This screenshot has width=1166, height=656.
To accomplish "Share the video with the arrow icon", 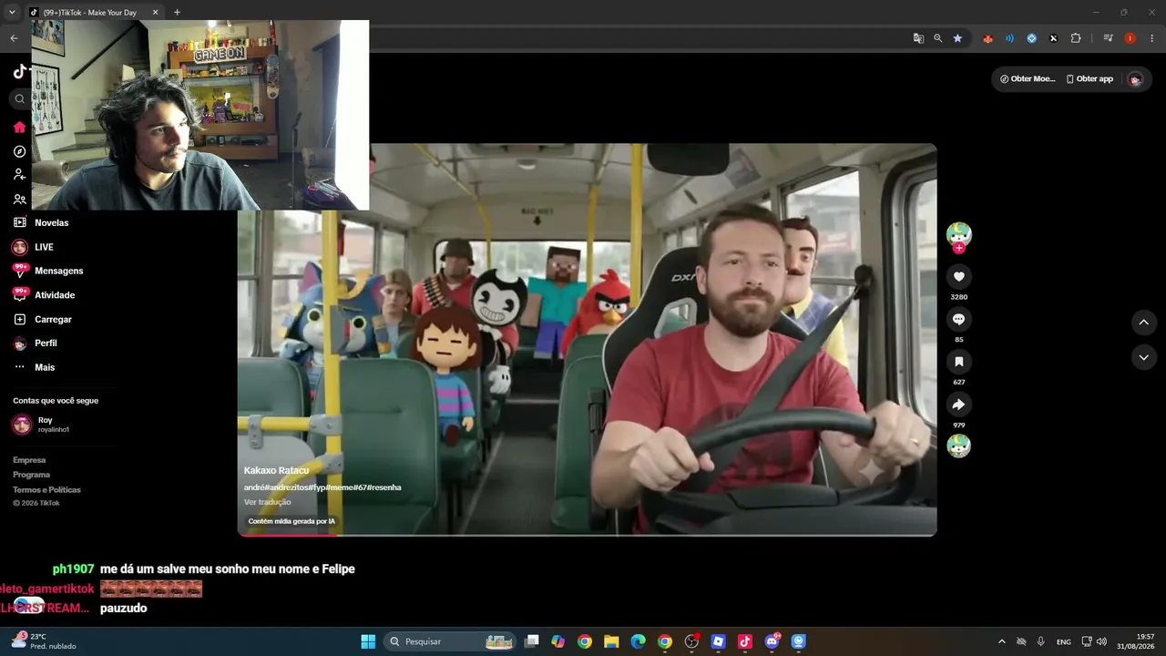I will 958,405.
